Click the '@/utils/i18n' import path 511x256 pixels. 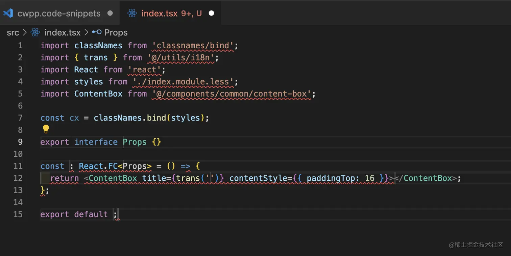click(181, 58)
